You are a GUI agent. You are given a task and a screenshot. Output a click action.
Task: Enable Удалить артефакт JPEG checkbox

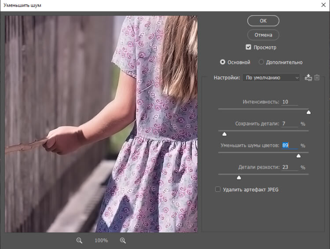(x=217, y=190)
